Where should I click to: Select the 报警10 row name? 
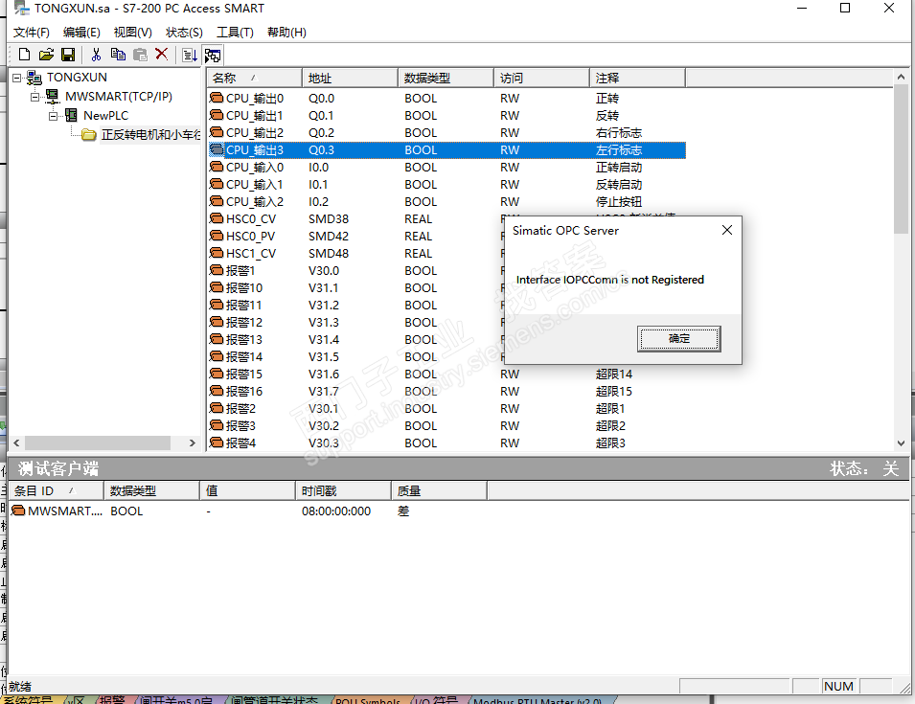(244, 287)
